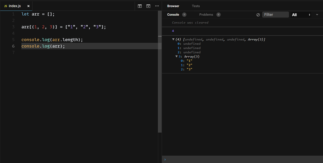Click the Console message count badge
The width and height of the screenshot is (323, 163).
pyautogui.click(x=184, y=15)
